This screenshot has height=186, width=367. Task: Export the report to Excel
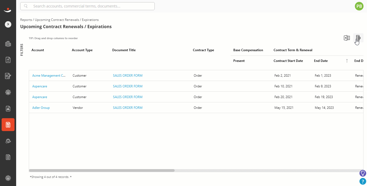coord(347,38)
